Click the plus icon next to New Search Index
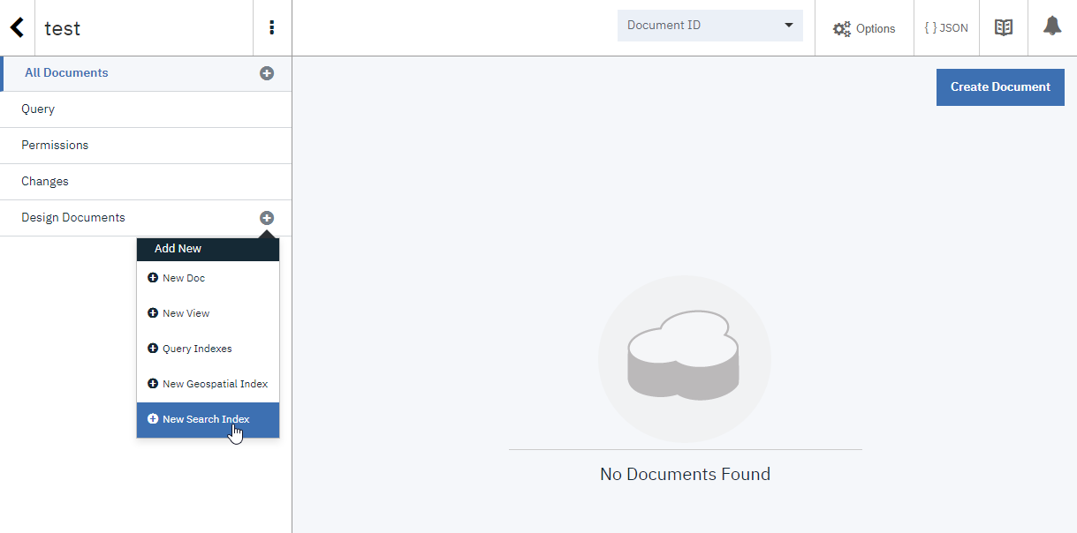Image resolution: width=1077 pixels, height=533 pixels. coord(153,419)
